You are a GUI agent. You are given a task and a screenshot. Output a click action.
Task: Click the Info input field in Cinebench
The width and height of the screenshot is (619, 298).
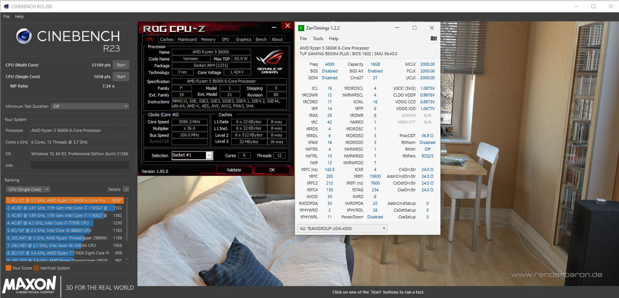point(80,165)
